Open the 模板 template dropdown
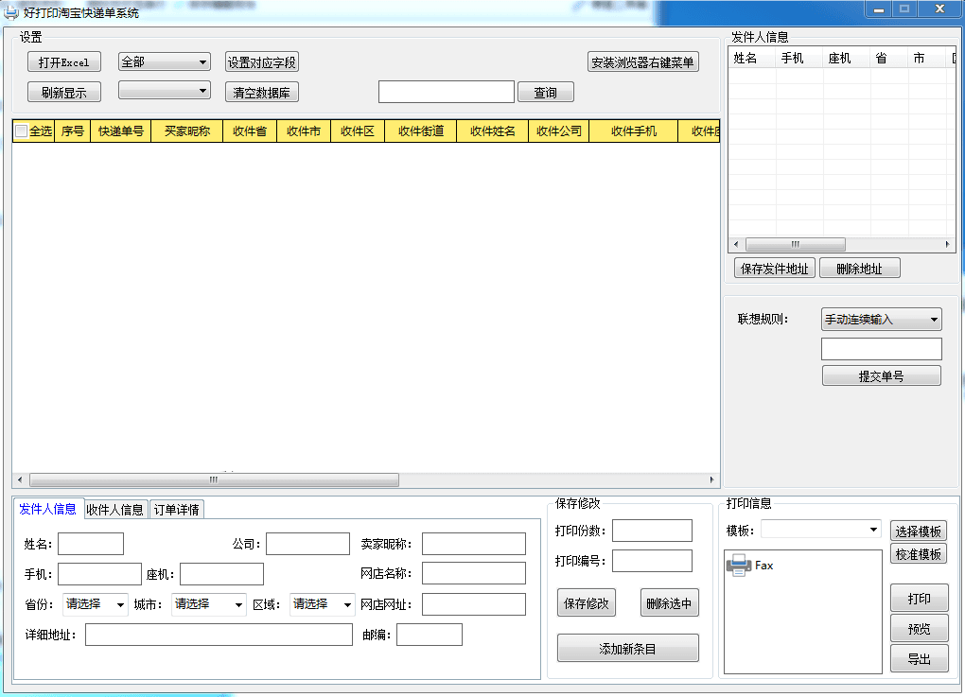This screenshot has height=697, width=965. [x=820, y=530]
